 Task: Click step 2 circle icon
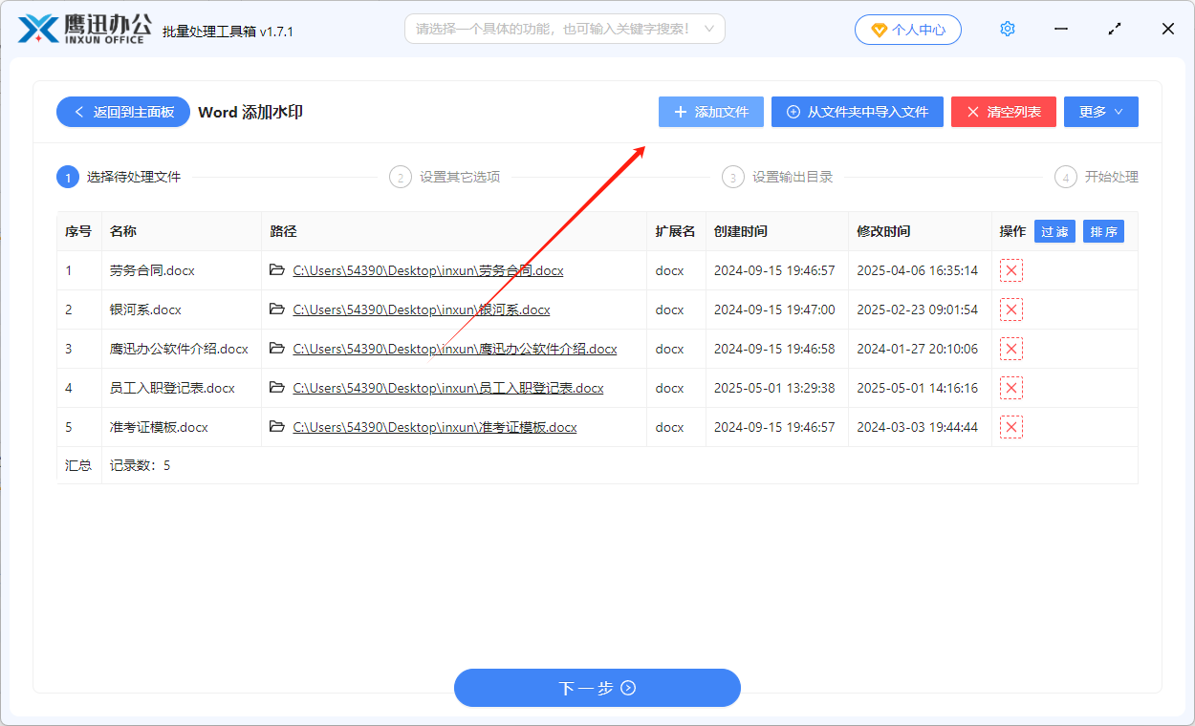coord(400,177)
